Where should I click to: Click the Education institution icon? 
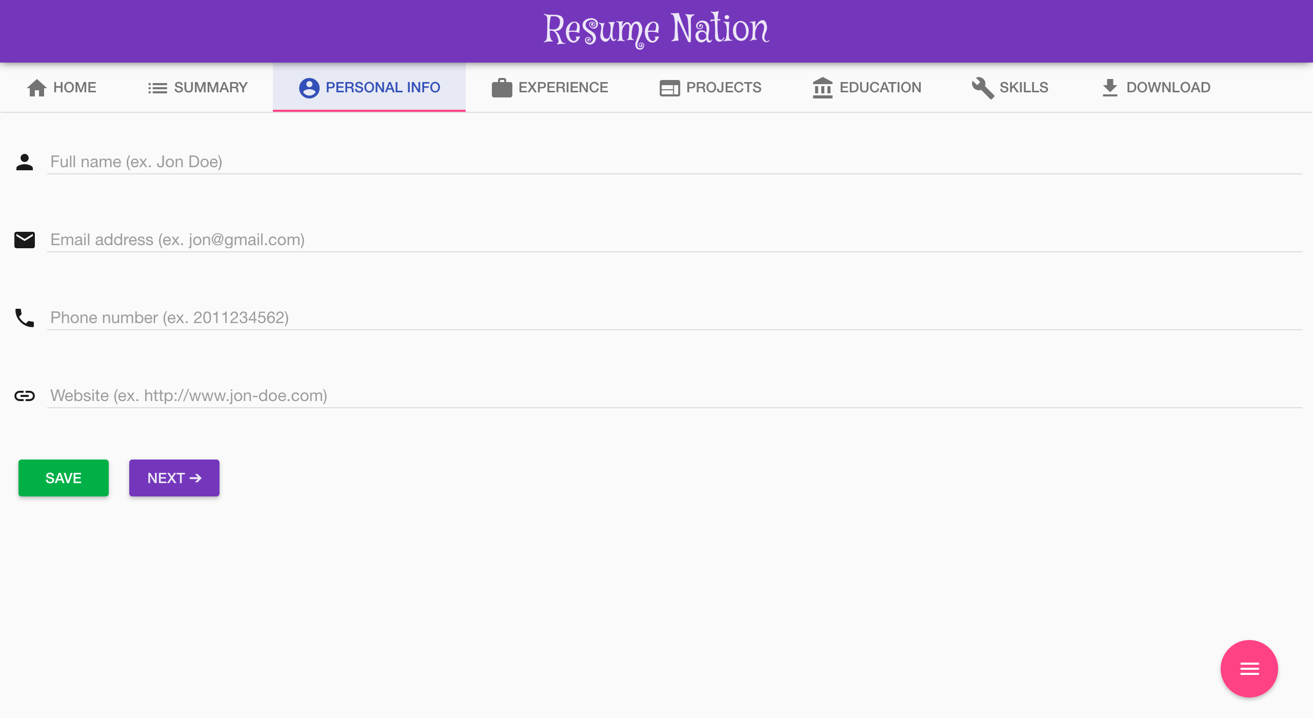pos(822,88)
